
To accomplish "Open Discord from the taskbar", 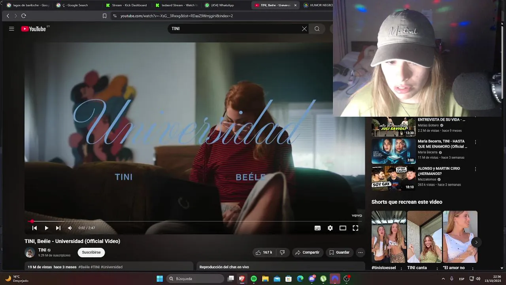I will (312, 279).
